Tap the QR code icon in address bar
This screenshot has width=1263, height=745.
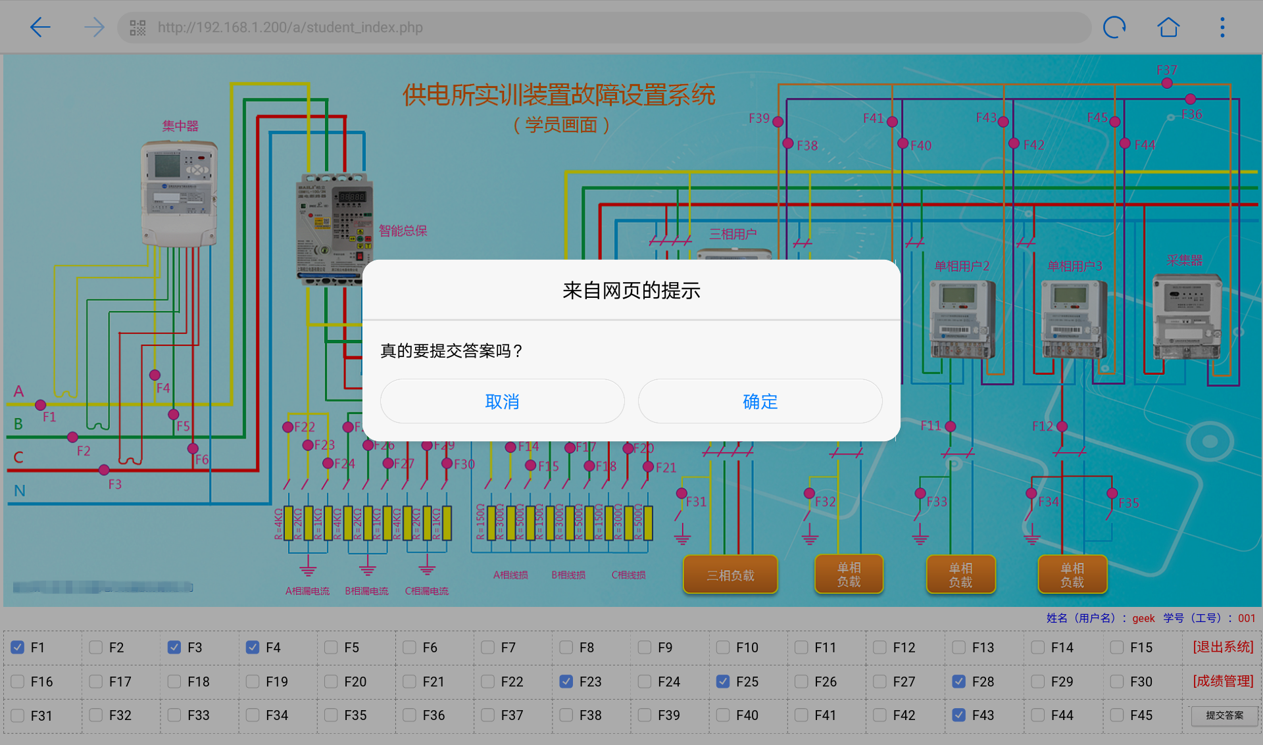click(x=137, y=28)
